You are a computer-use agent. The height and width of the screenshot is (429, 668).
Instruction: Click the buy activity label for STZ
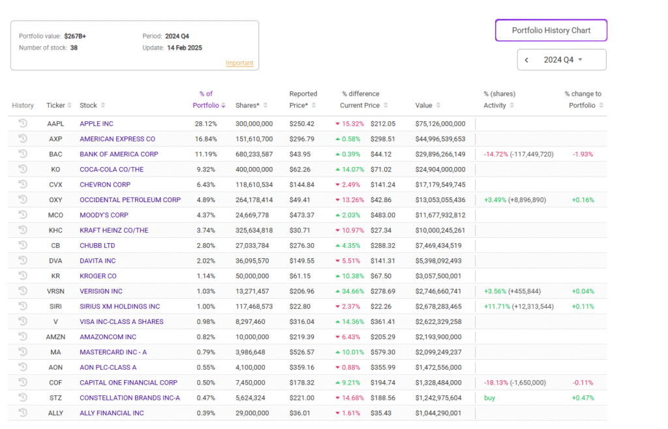(489, 398)
